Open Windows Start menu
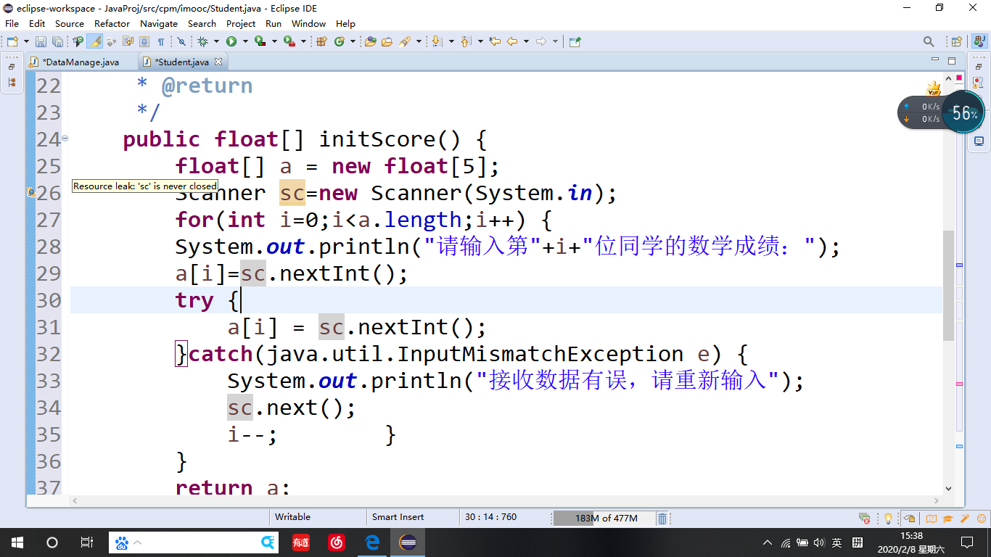 [17, 542]
